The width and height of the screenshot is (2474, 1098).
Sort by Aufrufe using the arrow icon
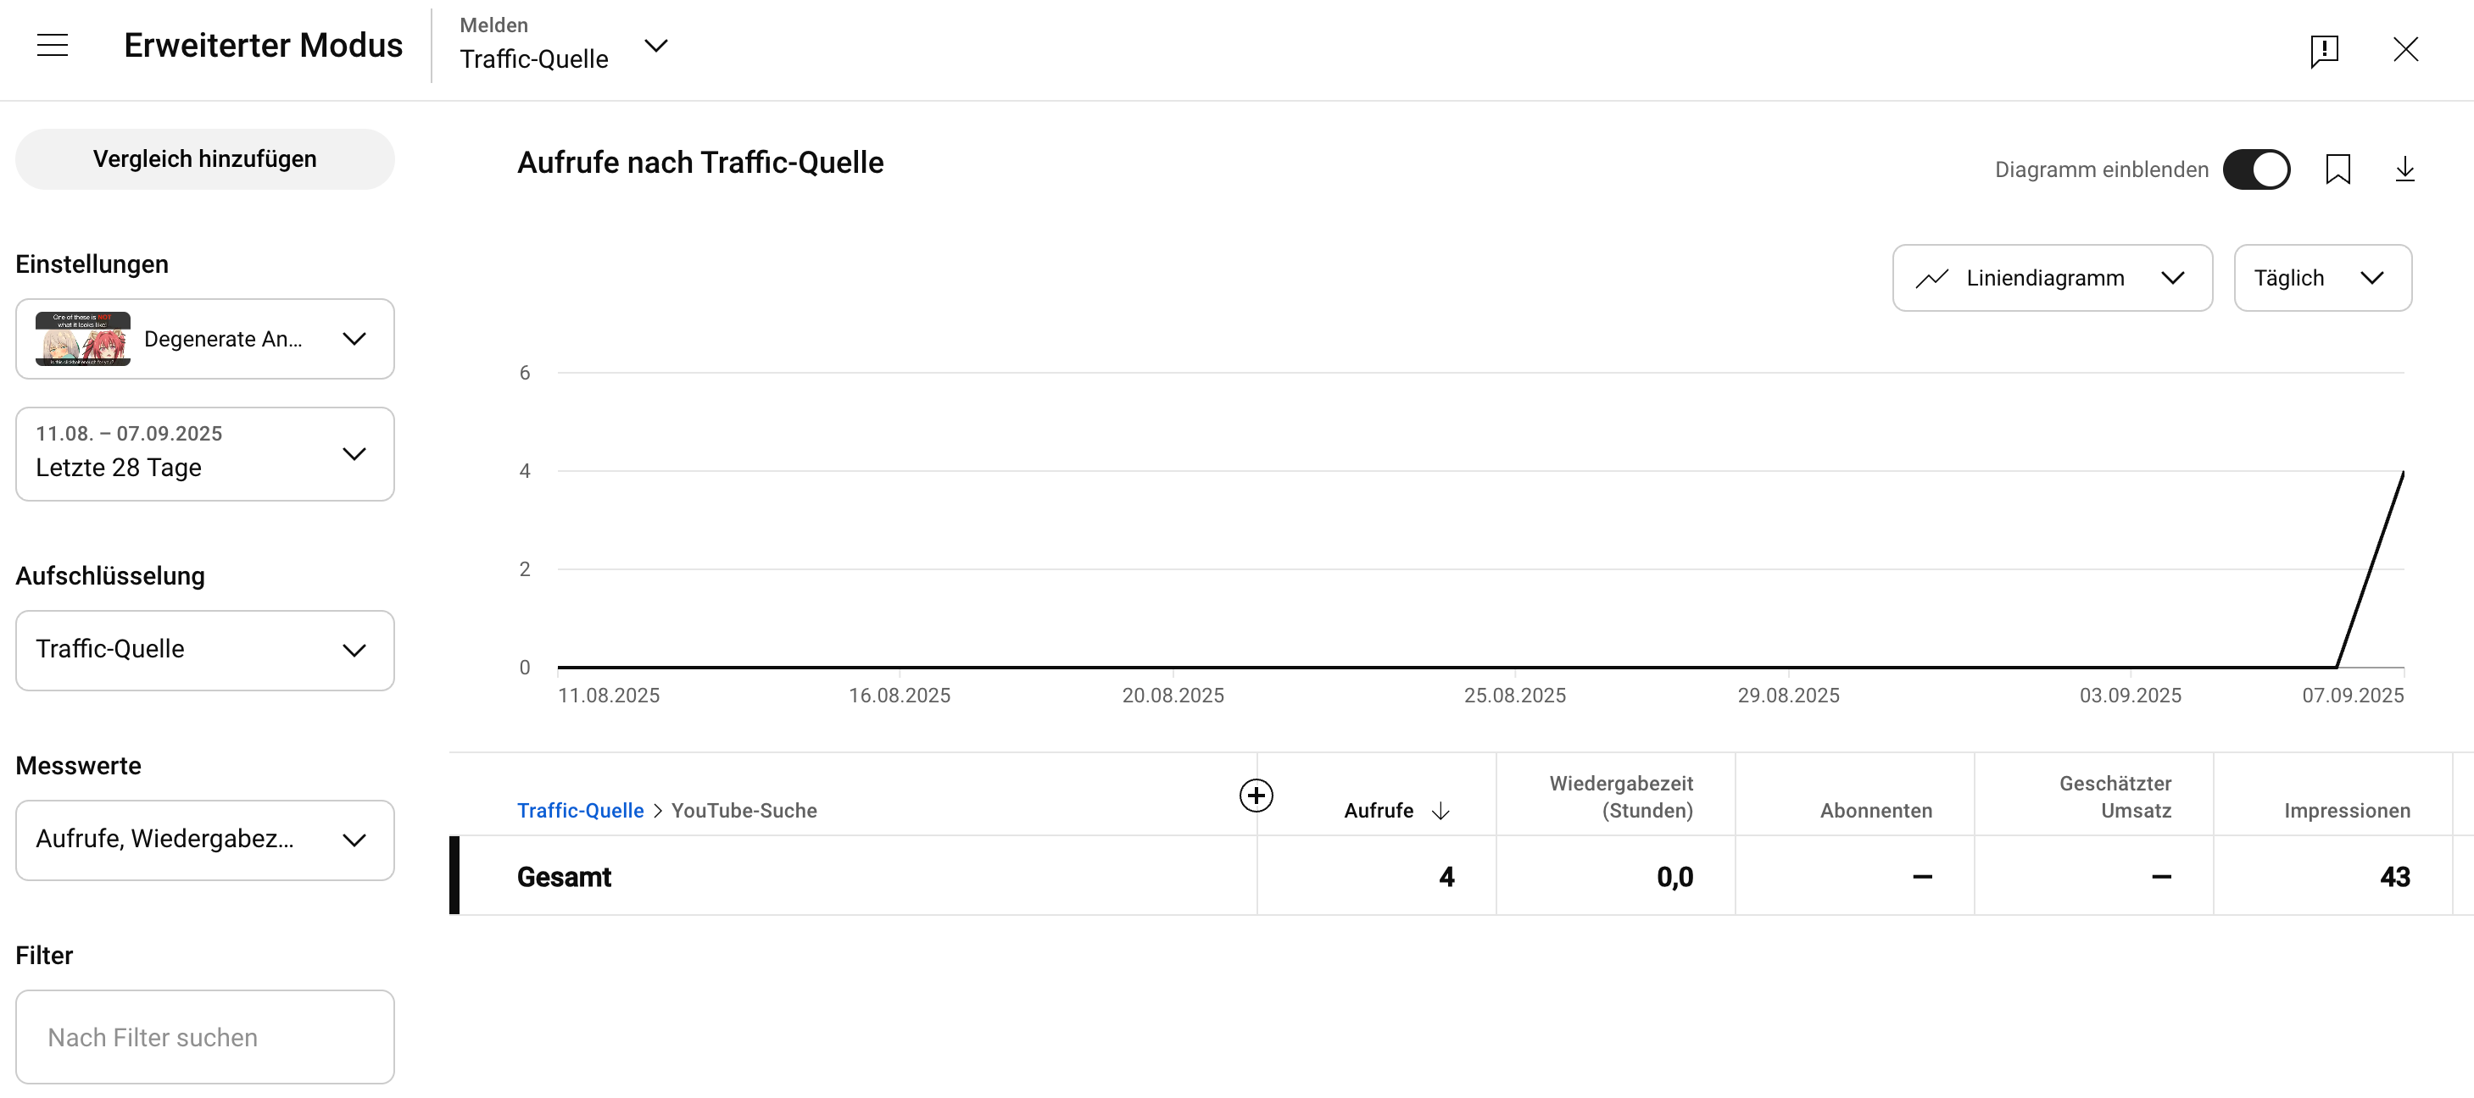[1440, 811]
